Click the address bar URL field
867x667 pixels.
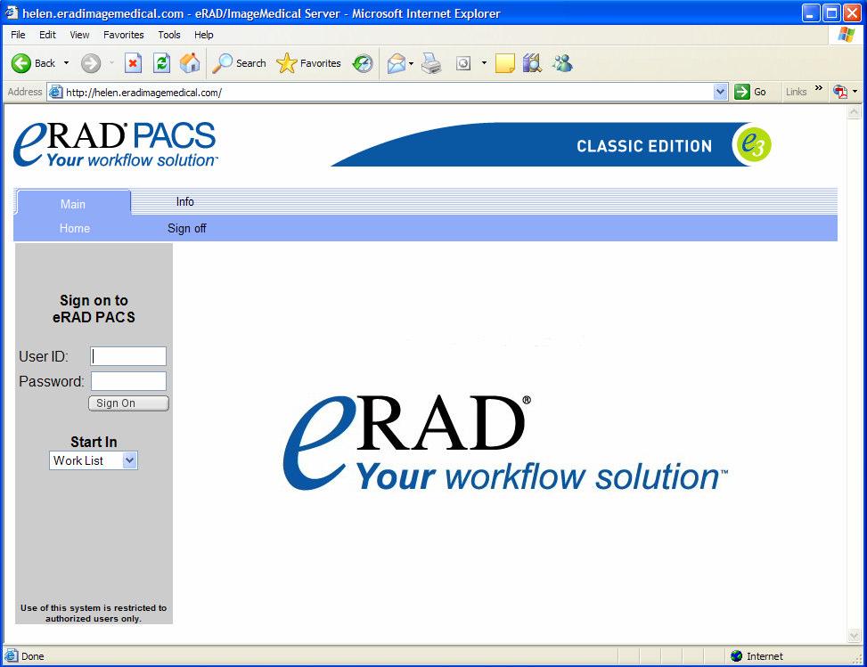[387, 93]
